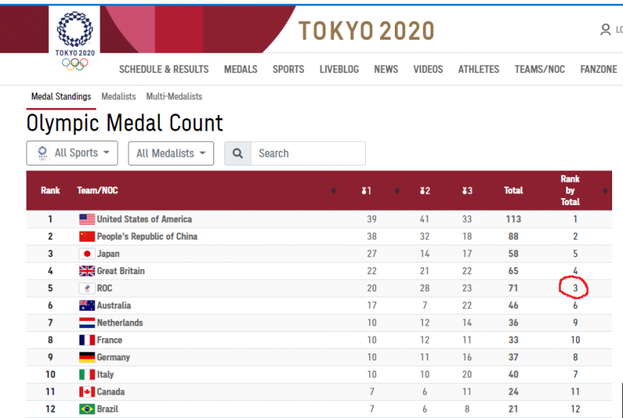Click the search magnifier icon
Screen dimensions: 623x418
tap(238, 154)
